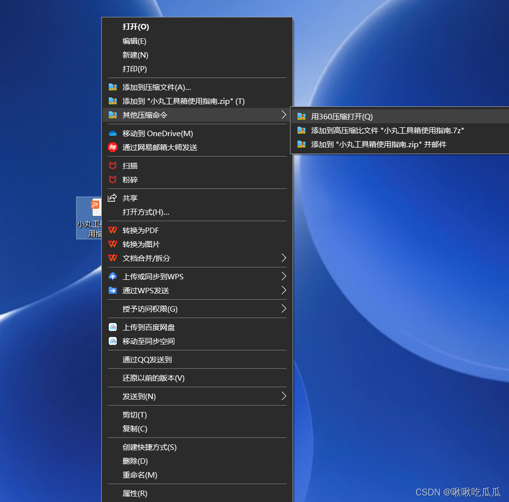Viewport: 509px width, 502px height.
Task: Expand the 发送到(N) submenu arrow
Action: click(284, 396)
